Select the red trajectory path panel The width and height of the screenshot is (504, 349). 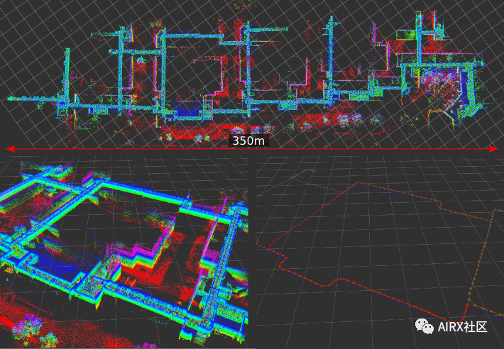click(x=380, y=253)
